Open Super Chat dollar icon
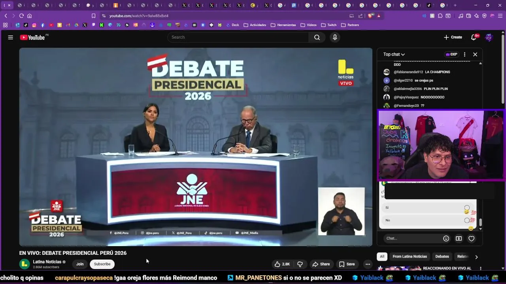This screenshot has height=284, width=506. pos(459,238)
